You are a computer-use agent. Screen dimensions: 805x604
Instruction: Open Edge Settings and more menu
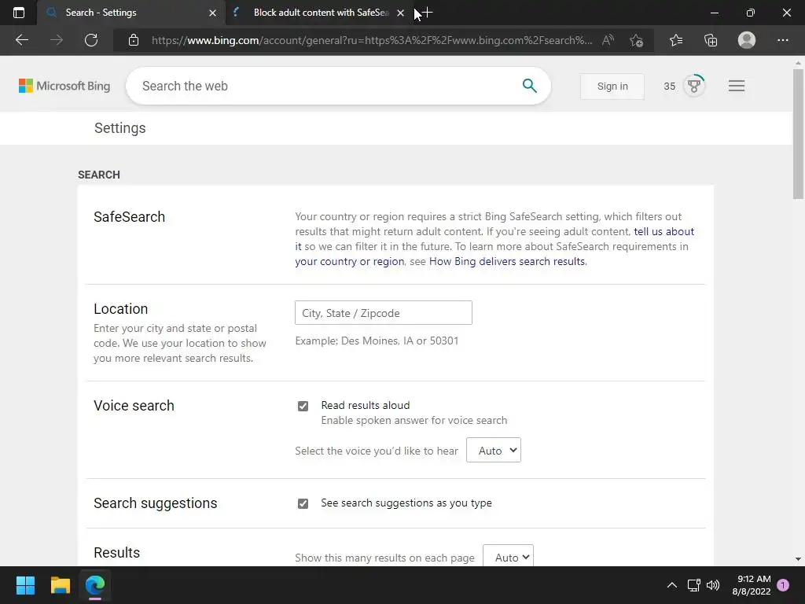coord(782,40)
